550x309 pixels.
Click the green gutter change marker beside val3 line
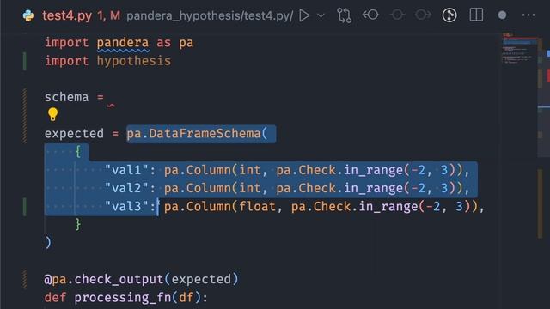[x=25, y=206]
